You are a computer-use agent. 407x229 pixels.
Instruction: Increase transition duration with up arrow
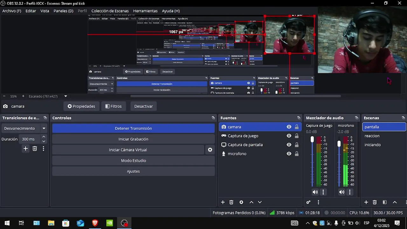44,137
